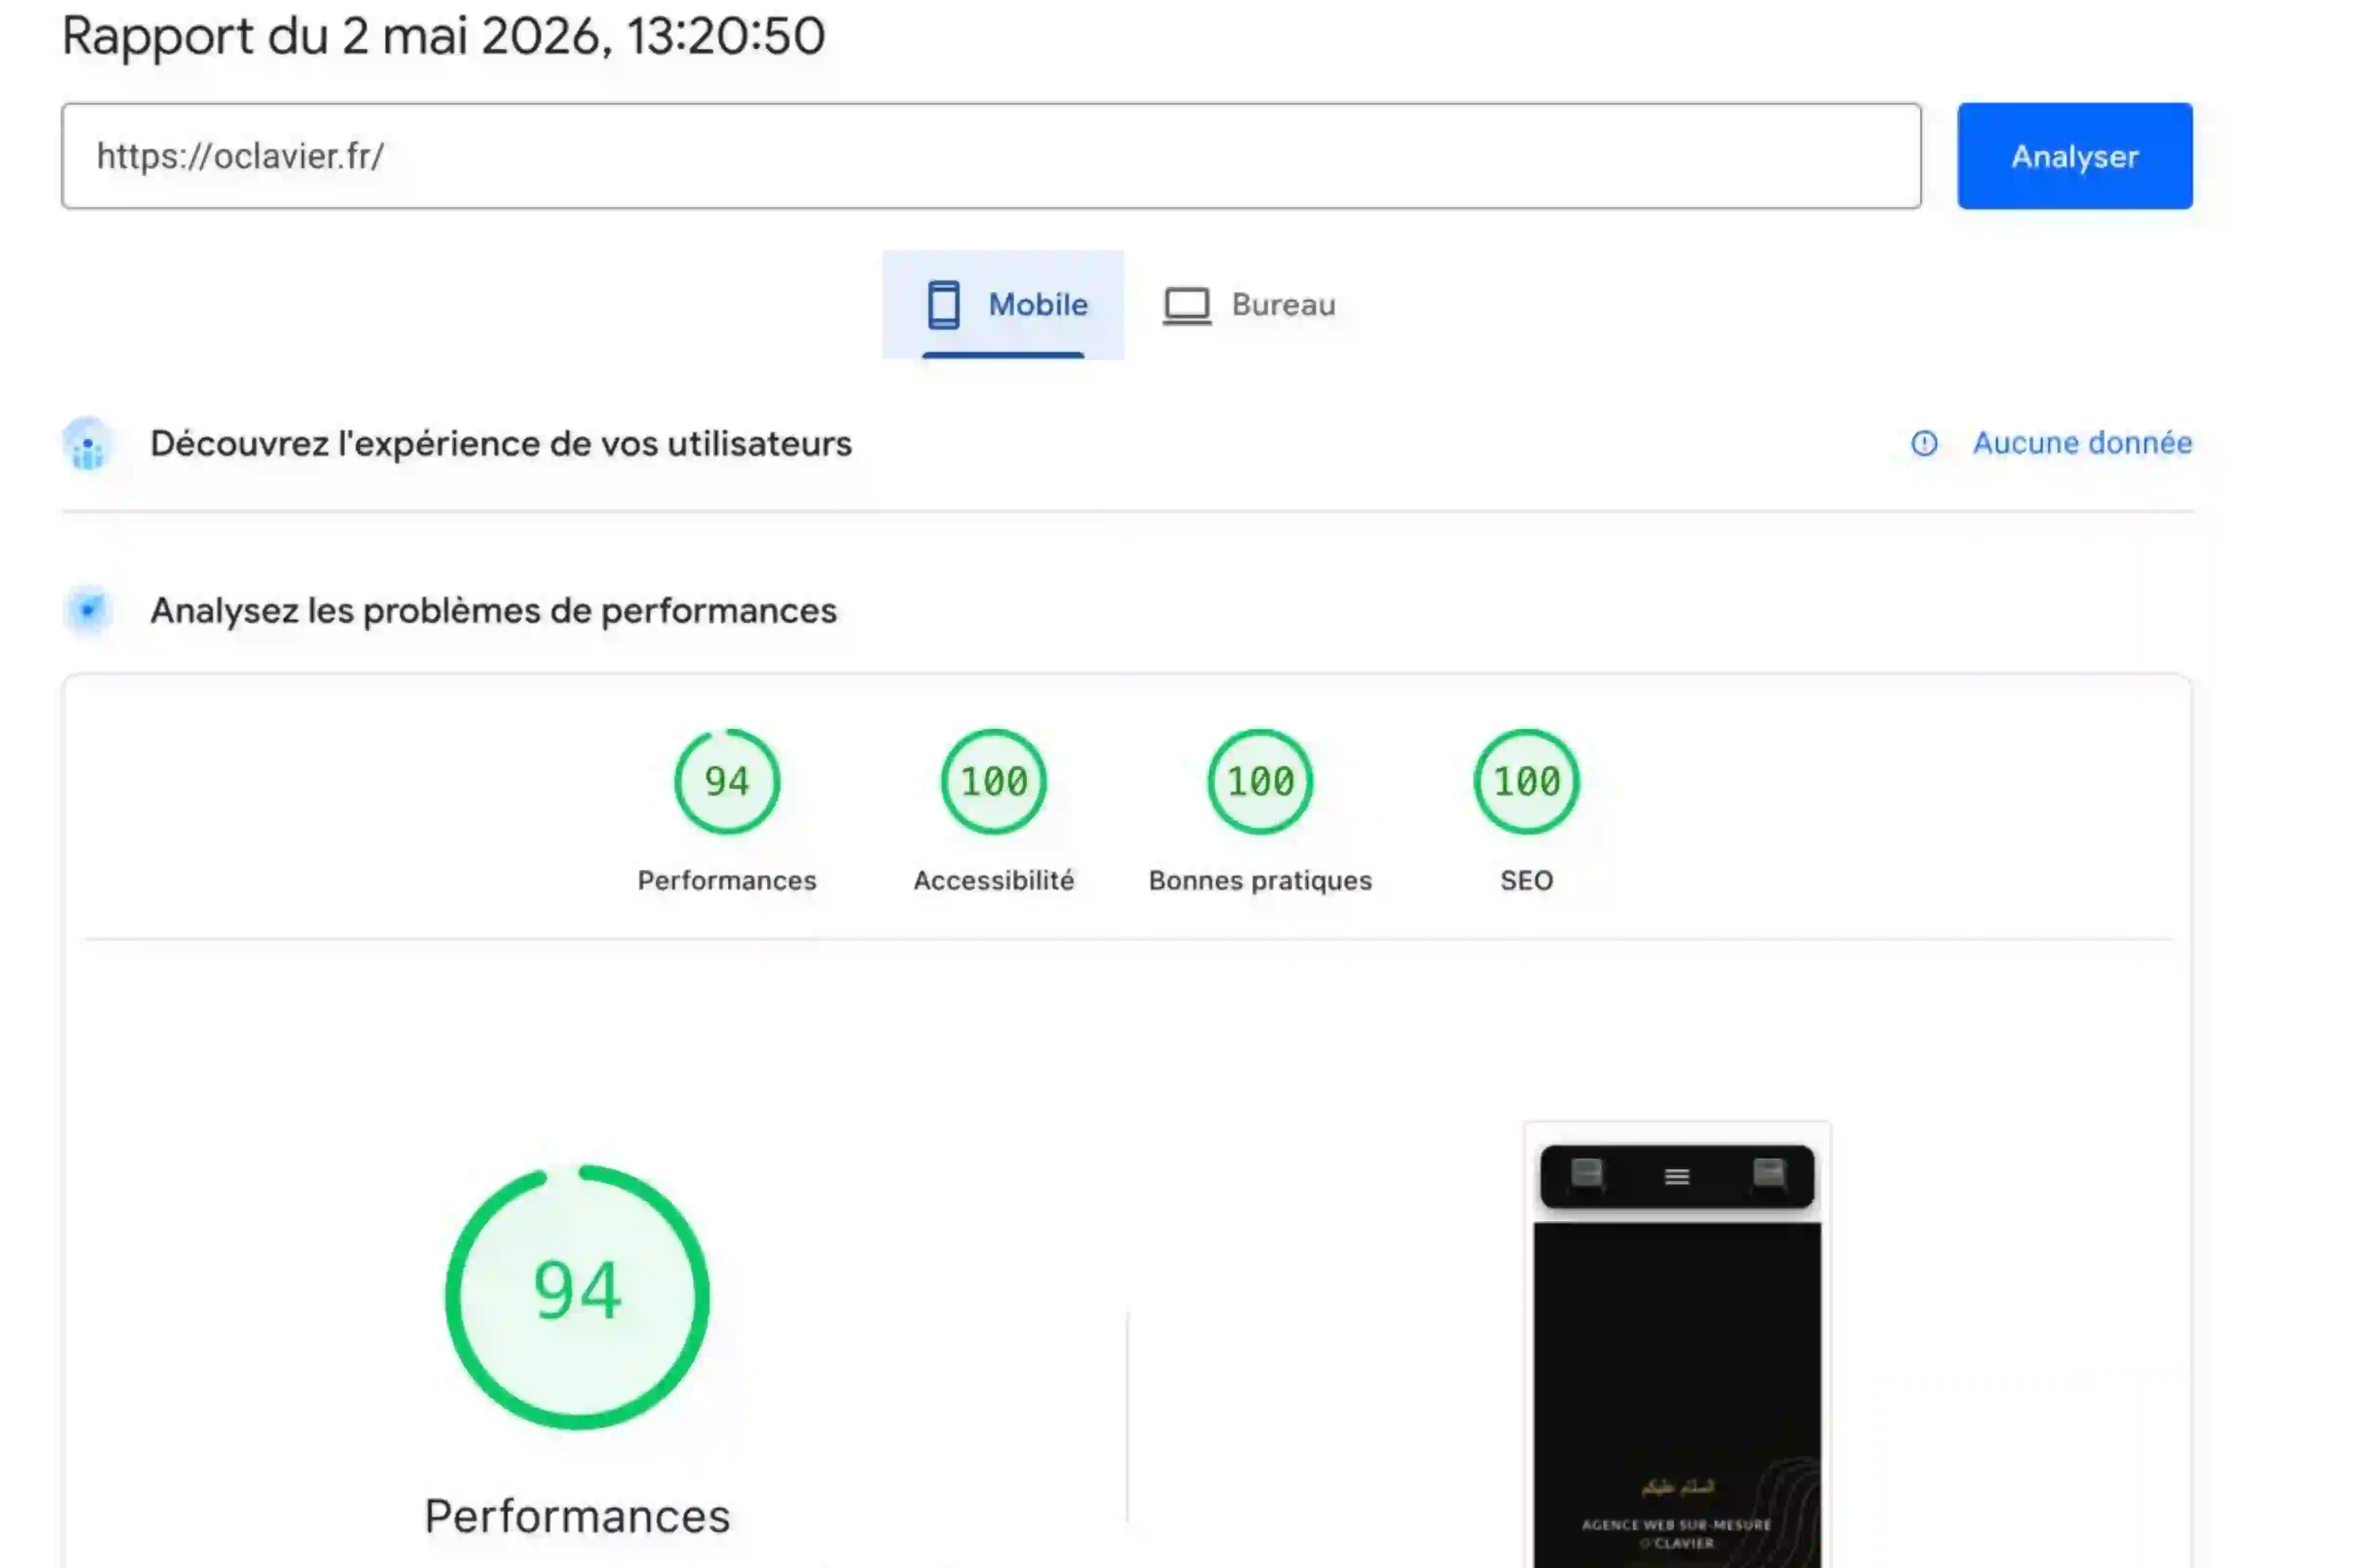Click the laptop icon on Bureau tab
Viewport: 2361px width, 1568px height.
tap(1186, 305)
